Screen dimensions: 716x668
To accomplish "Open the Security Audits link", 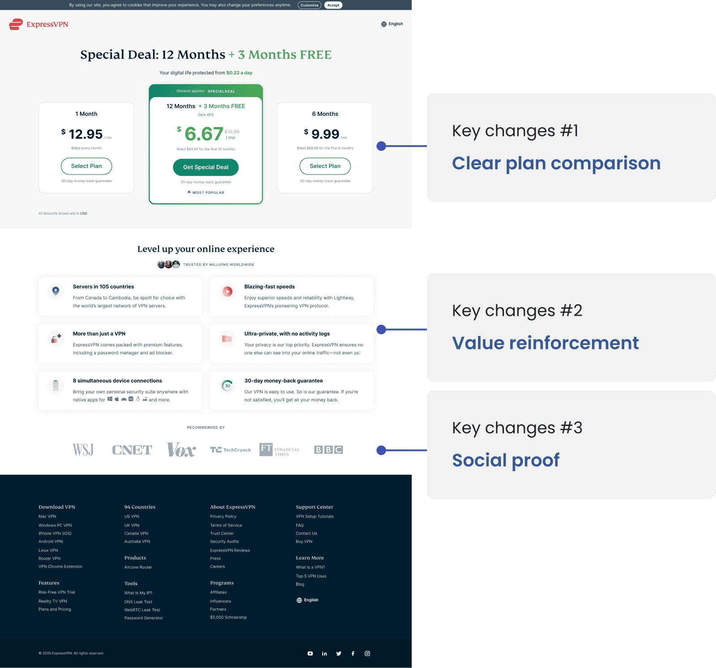I will coord(225,541).
